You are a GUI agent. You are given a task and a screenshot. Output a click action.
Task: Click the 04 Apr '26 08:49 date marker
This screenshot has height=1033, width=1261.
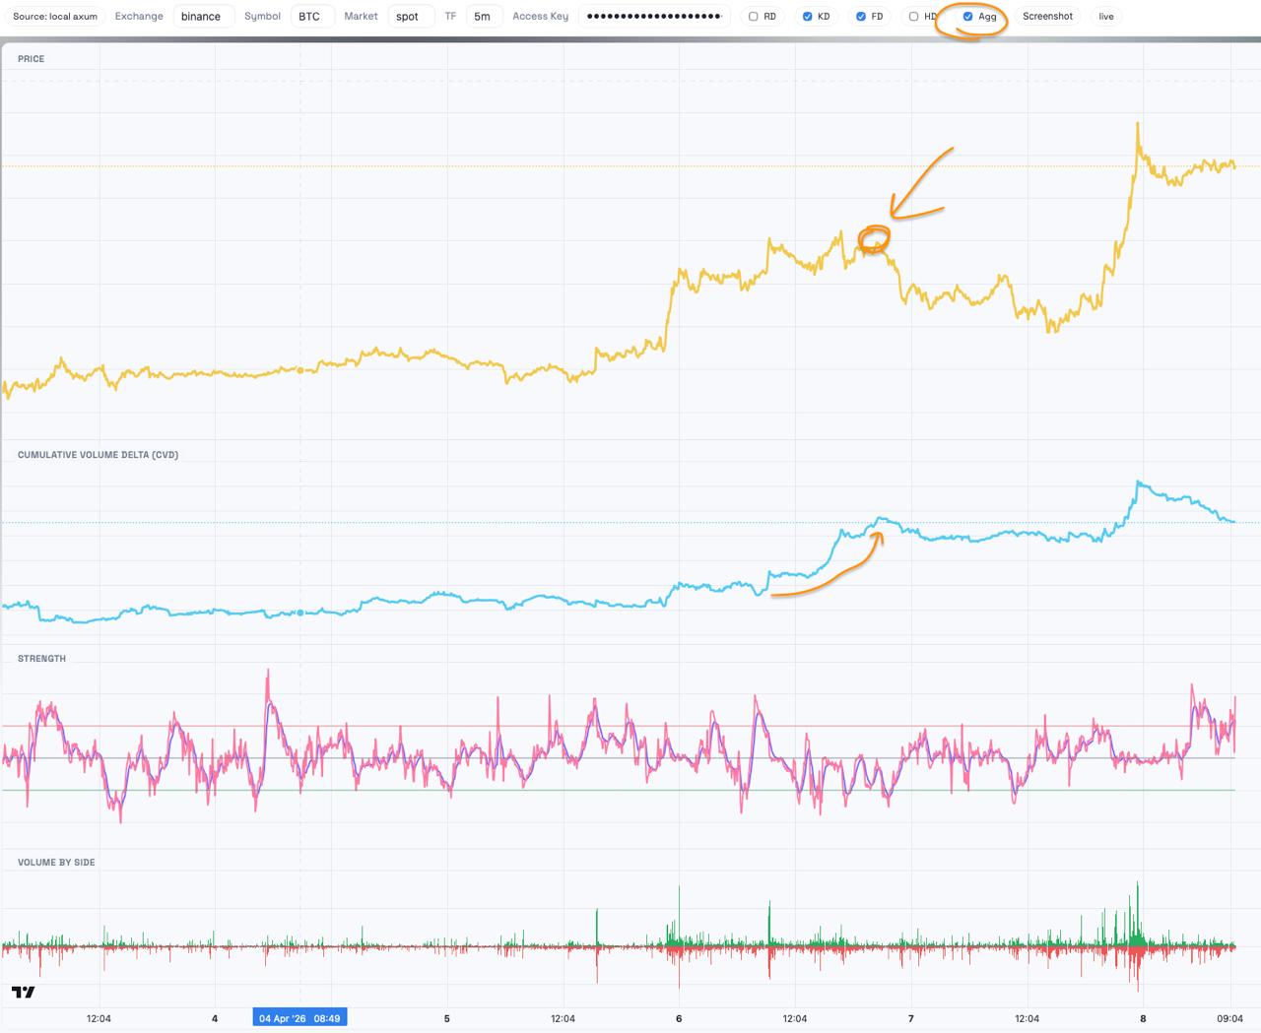[299, 1018]
